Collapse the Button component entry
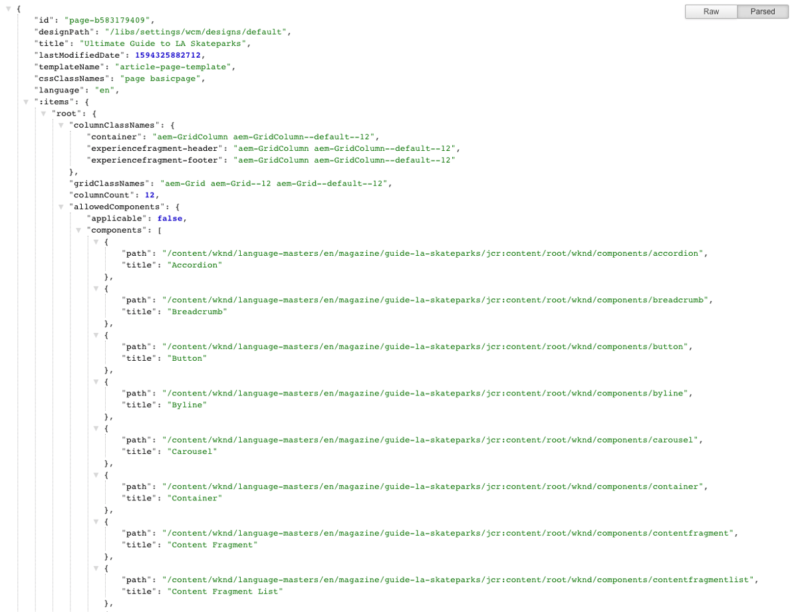This screenshot has width=798, height=612. [x=95, y=335]
